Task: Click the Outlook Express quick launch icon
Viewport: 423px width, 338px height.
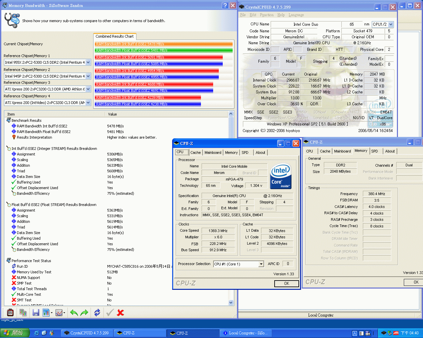Action: point(44,333)
